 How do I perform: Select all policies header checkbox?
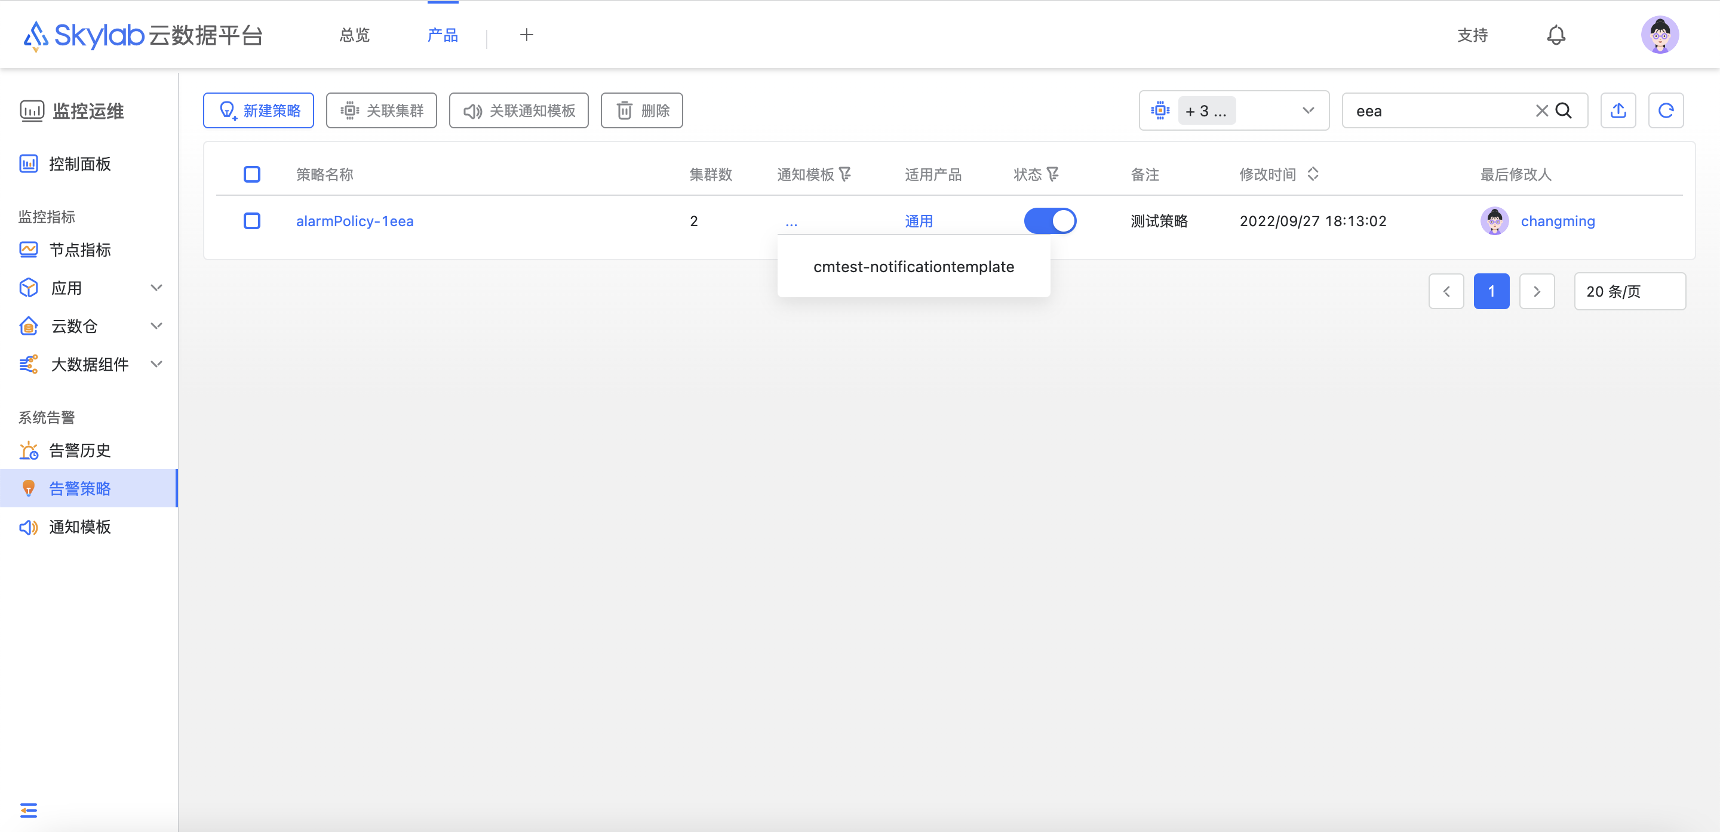(251, 174)
